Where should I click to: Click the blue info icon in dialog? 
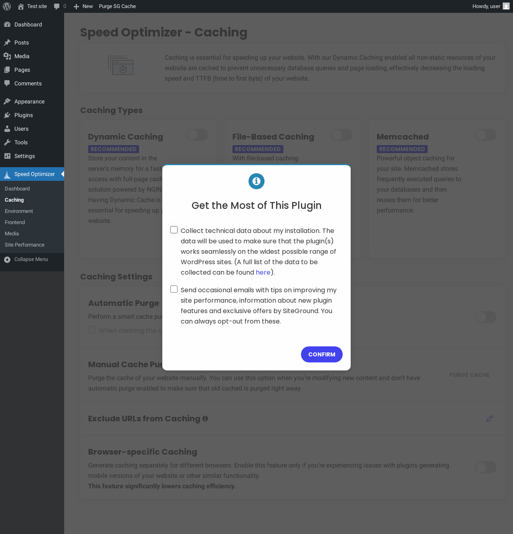(x=256, y=181)
